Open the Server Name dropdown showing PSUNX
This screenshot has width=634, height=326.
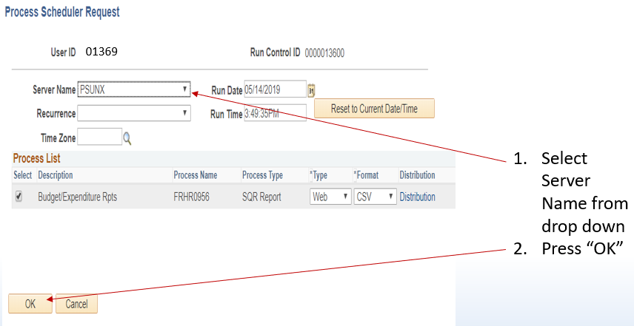tap(133, 89)
